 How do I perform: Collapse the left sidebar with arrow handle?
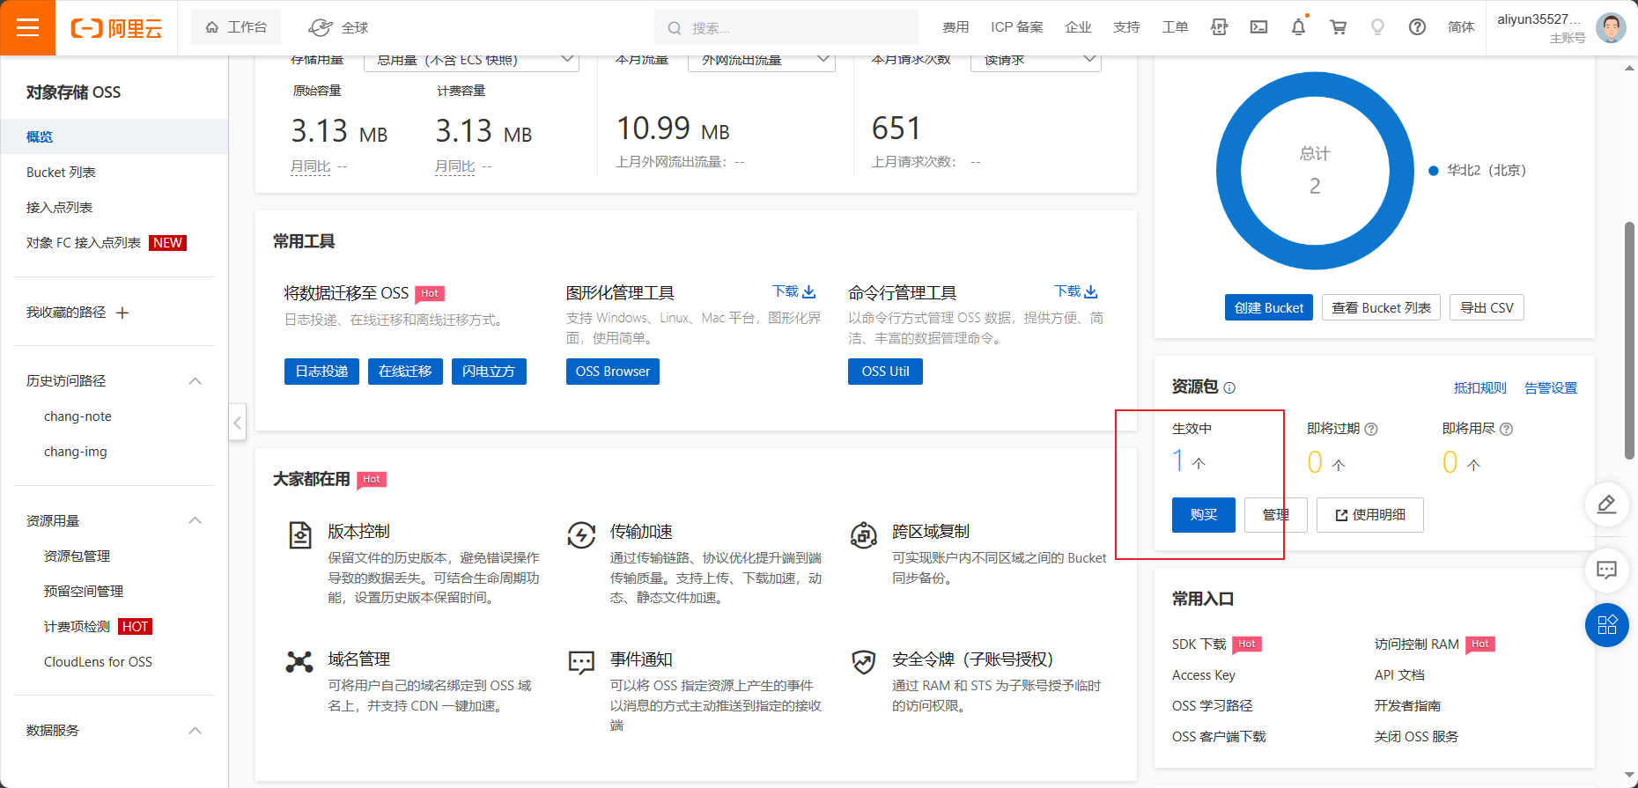pos(237,423)
